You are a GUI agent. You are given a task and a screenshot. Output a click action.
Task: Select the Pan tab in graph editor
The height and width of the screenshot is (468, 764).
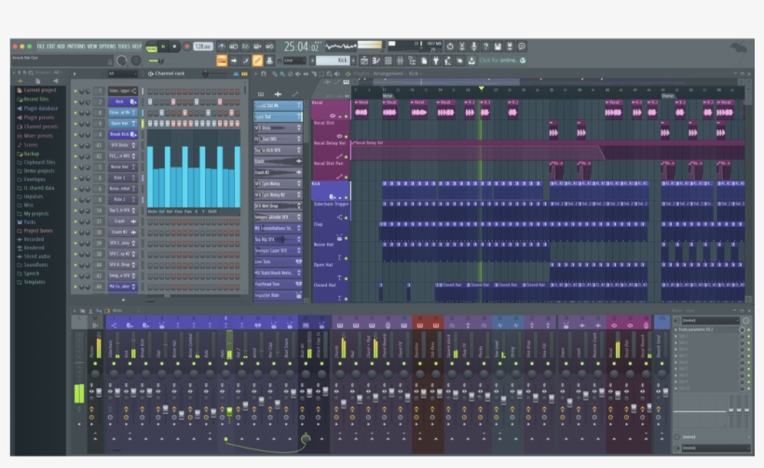click(x=188, y=211)
